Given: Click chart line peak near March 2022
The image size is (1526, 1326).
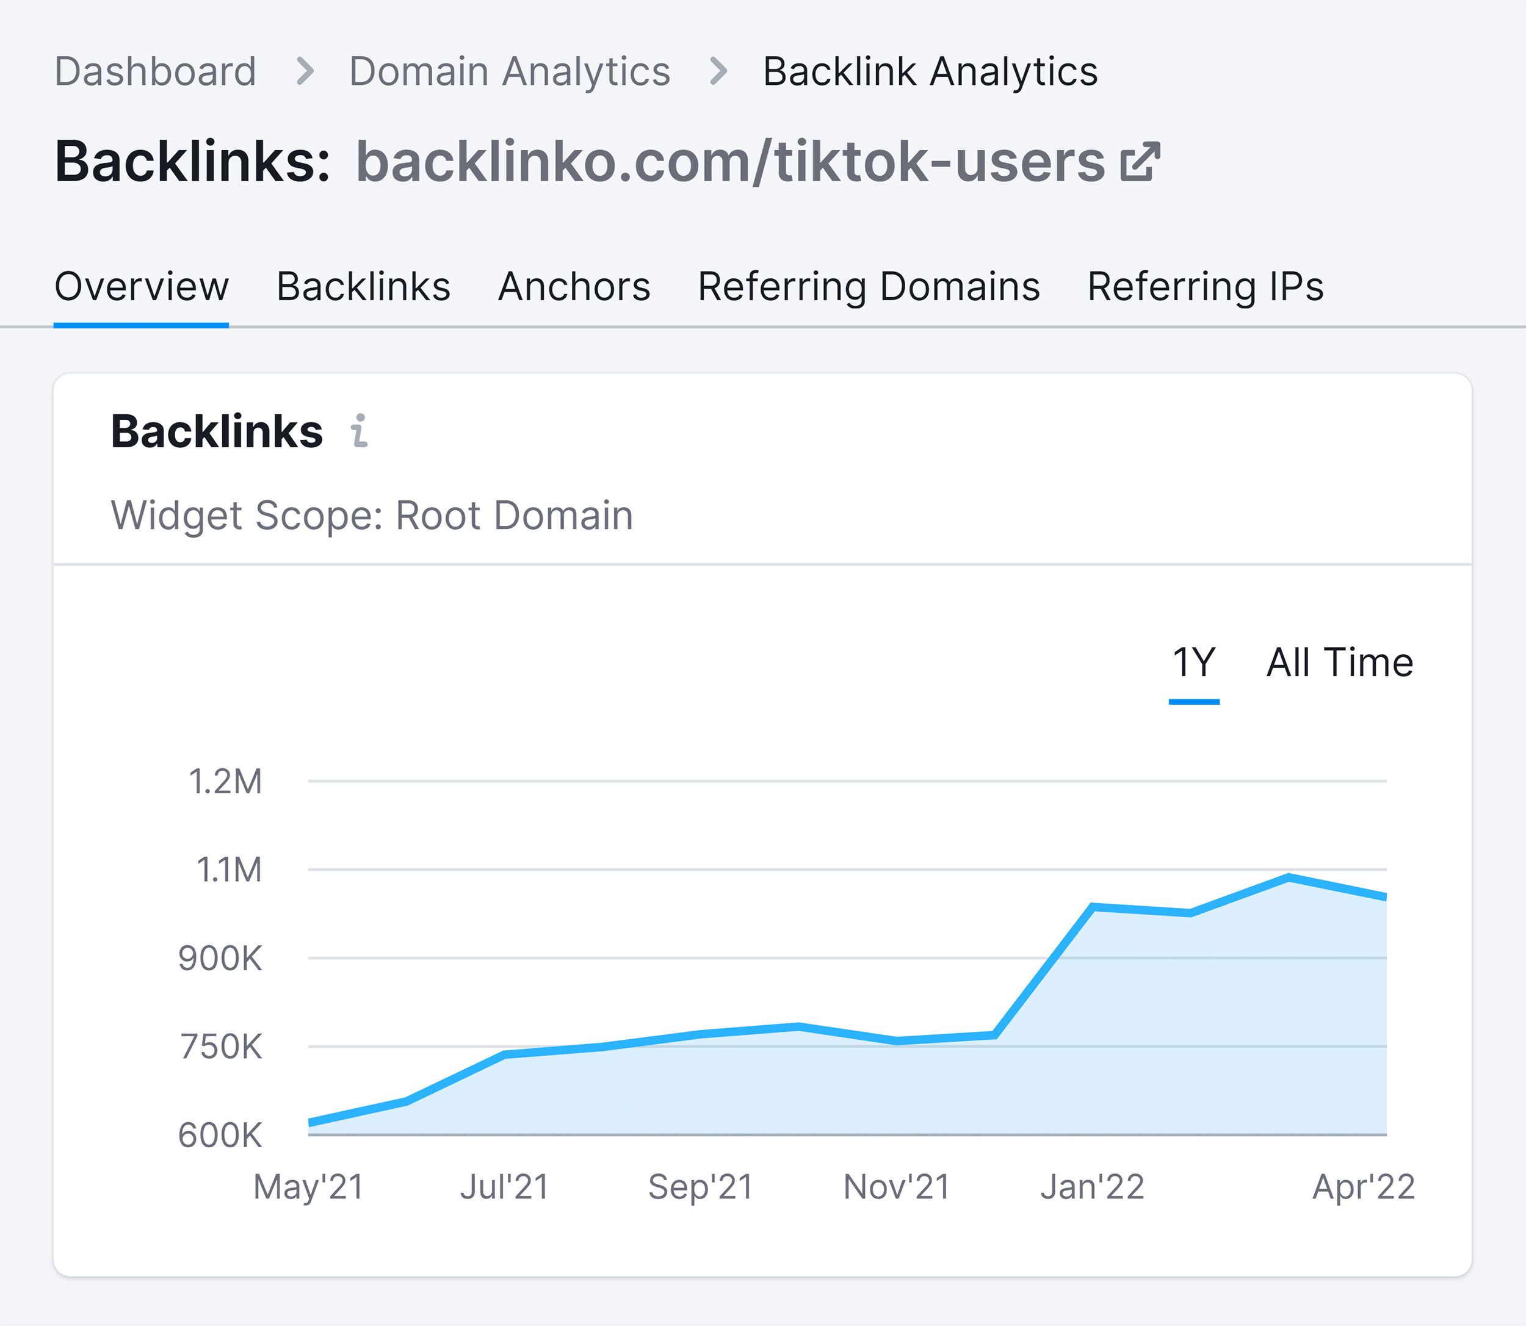Looking at the screenshot, I should (1289, 877).
